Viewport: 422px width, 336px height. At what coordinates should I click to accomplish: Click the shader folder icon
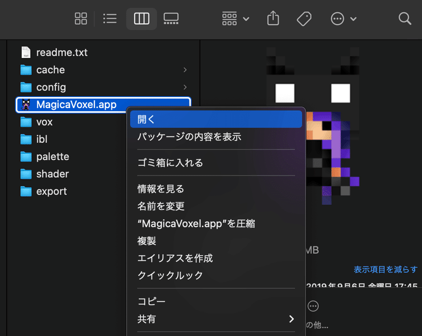tap(26, 174)
